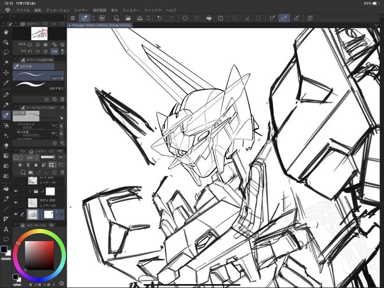Select the 油彩平筆 2 sub tool brush
Viewport: 384px width, 288px height.
point(39,86)
